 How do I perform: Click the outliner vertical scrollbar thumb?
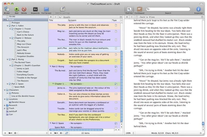(121, 87)
